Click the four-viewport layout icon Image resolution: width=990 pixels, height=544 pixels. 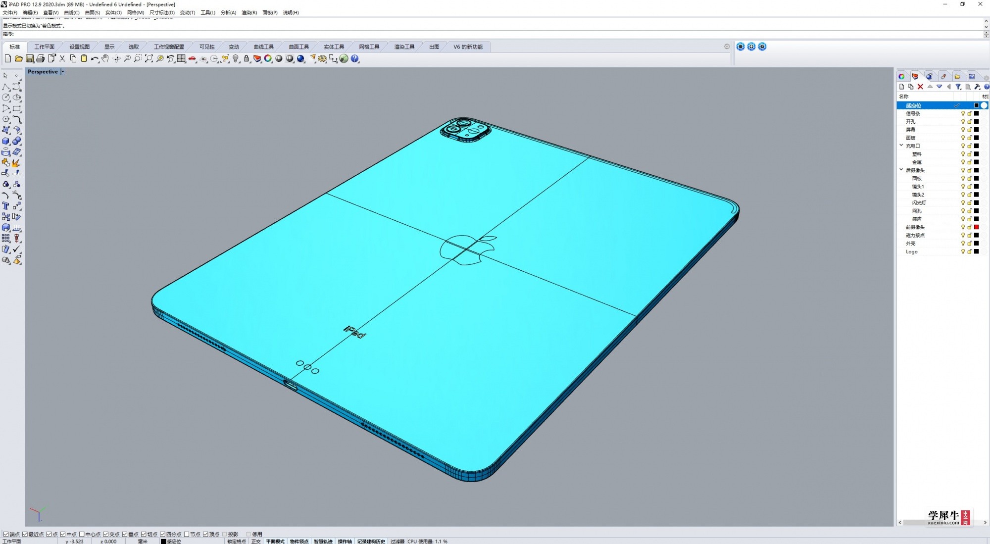[181, 59]
